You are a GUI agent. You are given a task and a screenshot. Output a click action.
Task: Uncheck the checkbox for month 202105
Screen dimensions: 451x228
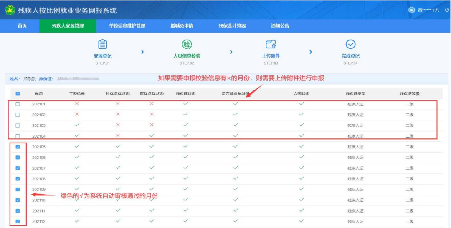point(18,147)
